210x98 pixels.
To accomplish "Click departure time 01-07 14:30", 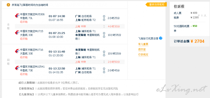I will tap(57, 16).
